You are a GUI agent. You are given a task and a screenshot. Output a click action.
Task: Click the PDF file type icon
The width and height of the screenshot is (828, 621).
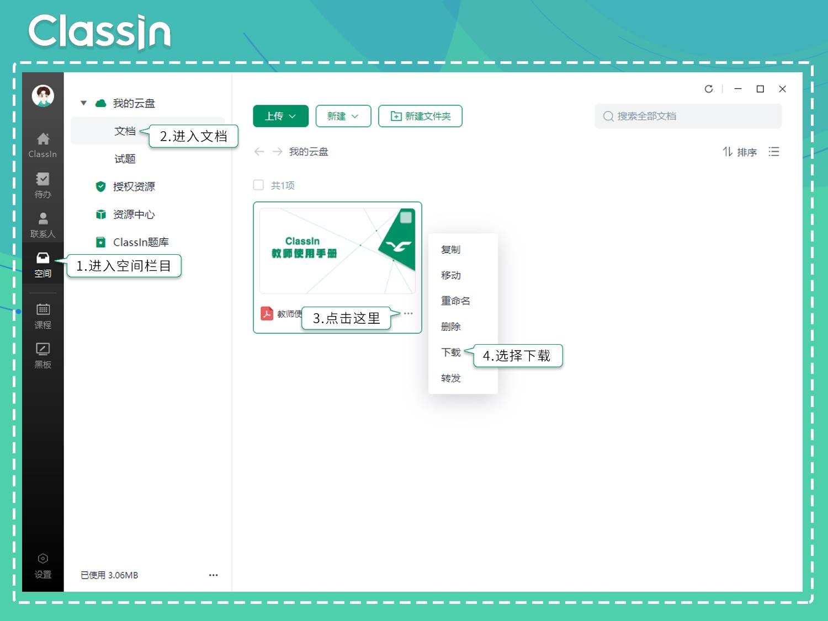(x=267, y=313)
